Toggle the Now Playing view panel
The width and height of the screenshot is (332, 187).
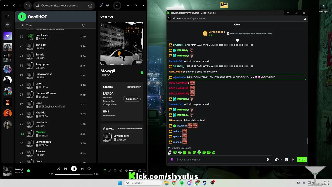point(105,171)
